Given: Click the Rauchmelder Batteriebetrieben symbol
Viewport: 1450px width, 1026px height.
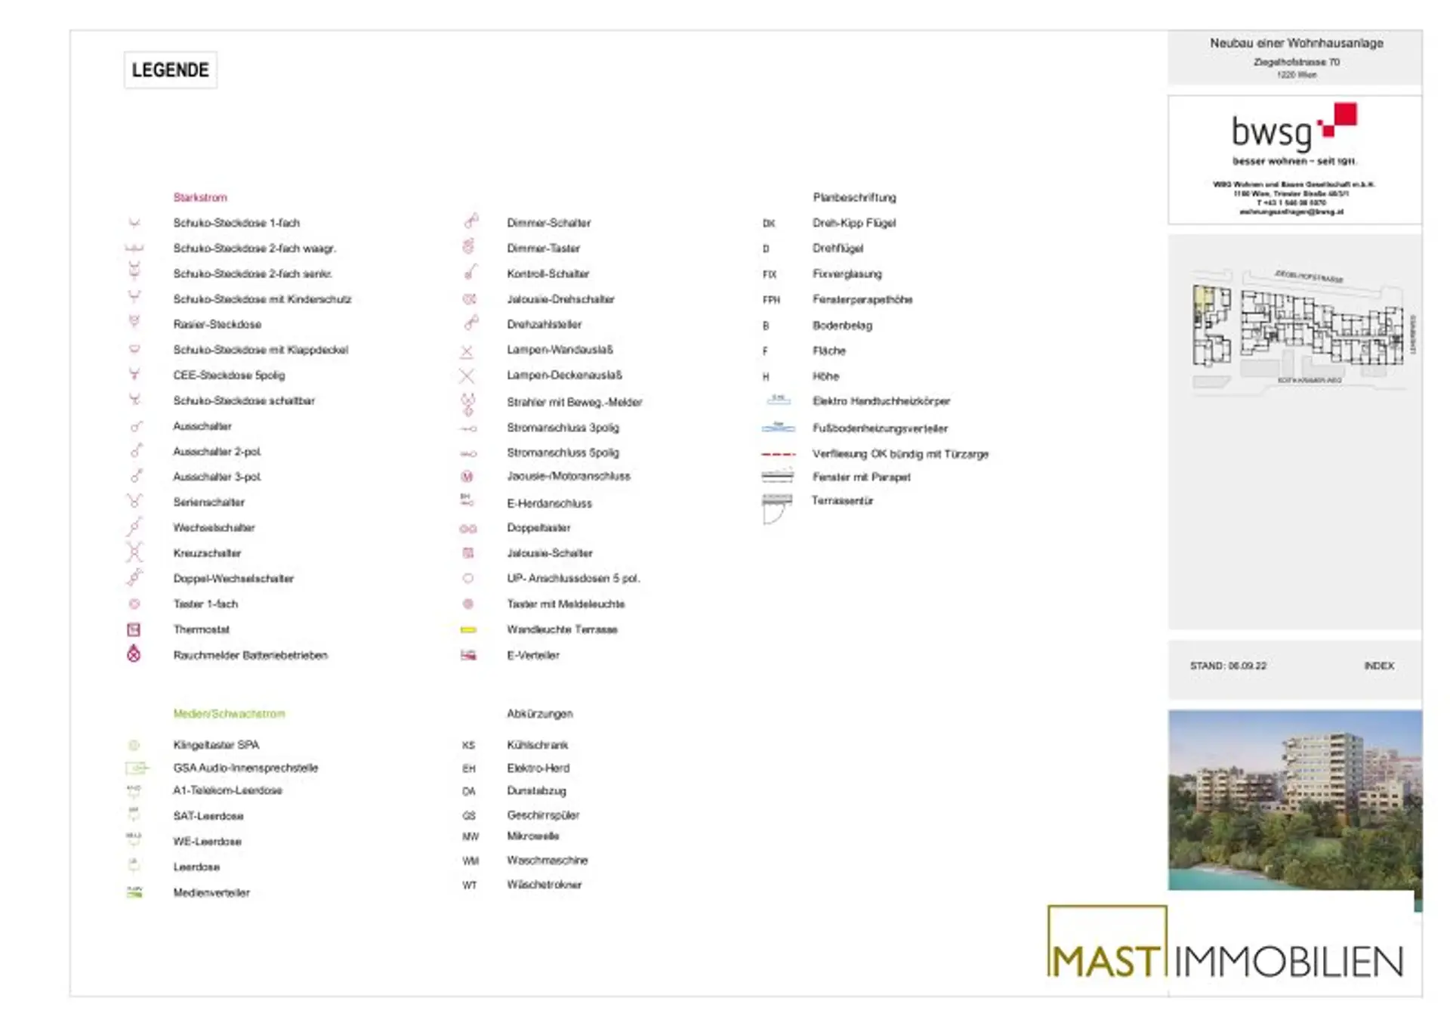Looking at the screenshot, I should tap(134, 654).
